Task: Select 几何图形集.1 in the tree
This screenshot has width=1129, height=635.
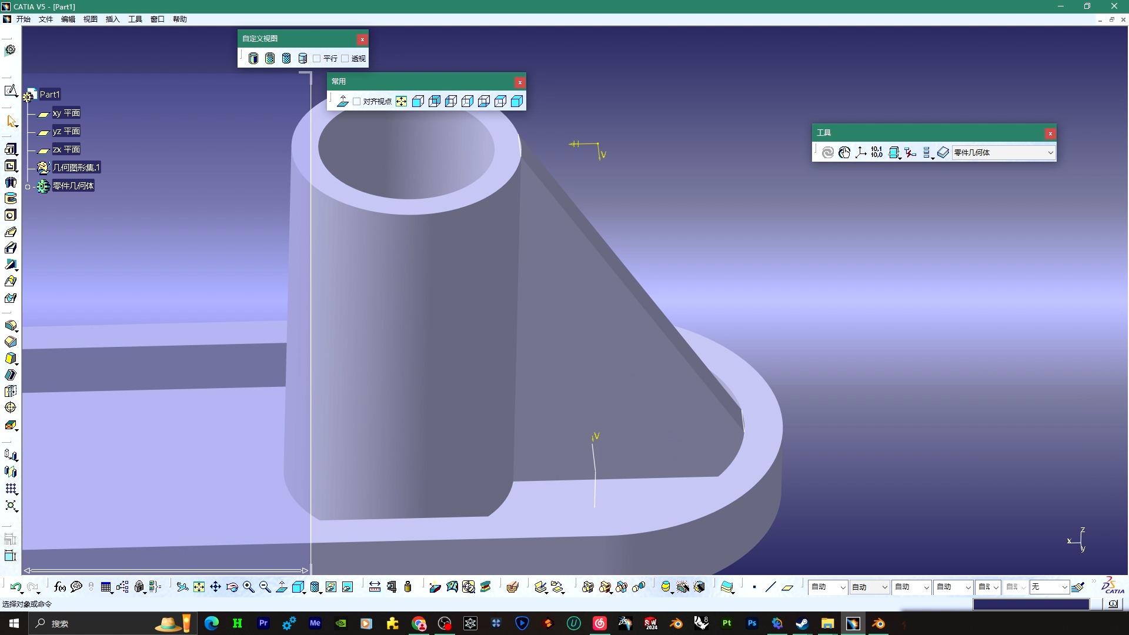Action: click(76, 168)
